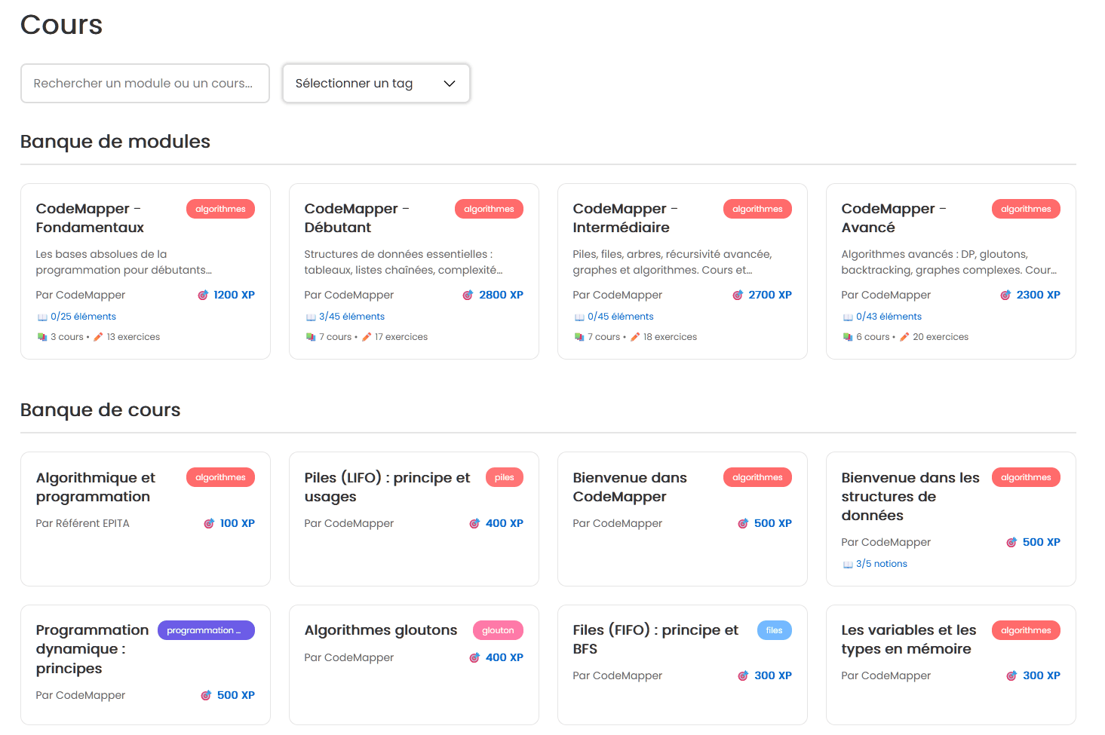Click the pencil icon next to 13 exercices
1105x735 pixels.
pos(98,337)
